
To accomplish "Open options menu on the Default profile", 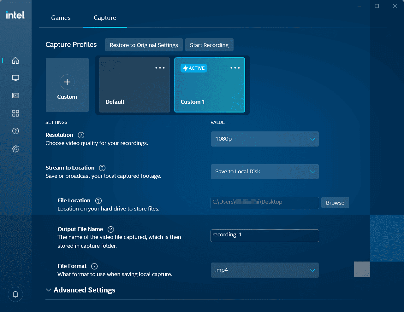I will [160, 67].
